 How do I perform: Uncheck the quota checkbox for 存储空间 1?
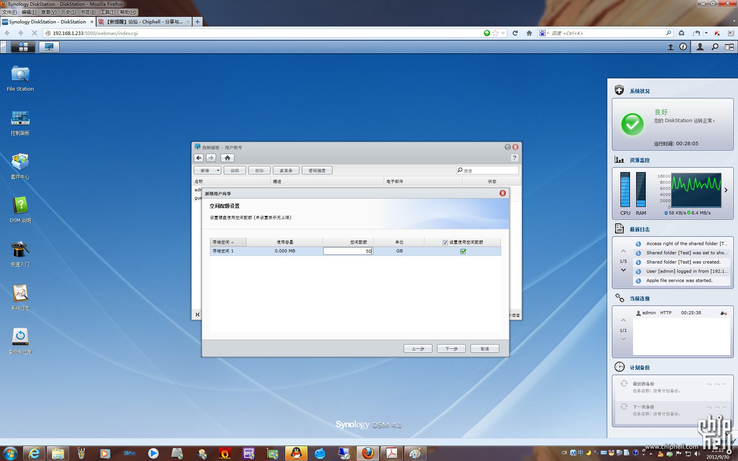[x=463, y=251]
